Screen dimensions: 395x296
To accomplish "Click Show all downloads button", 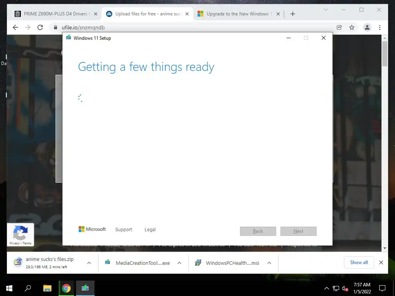I will point(359,262).
